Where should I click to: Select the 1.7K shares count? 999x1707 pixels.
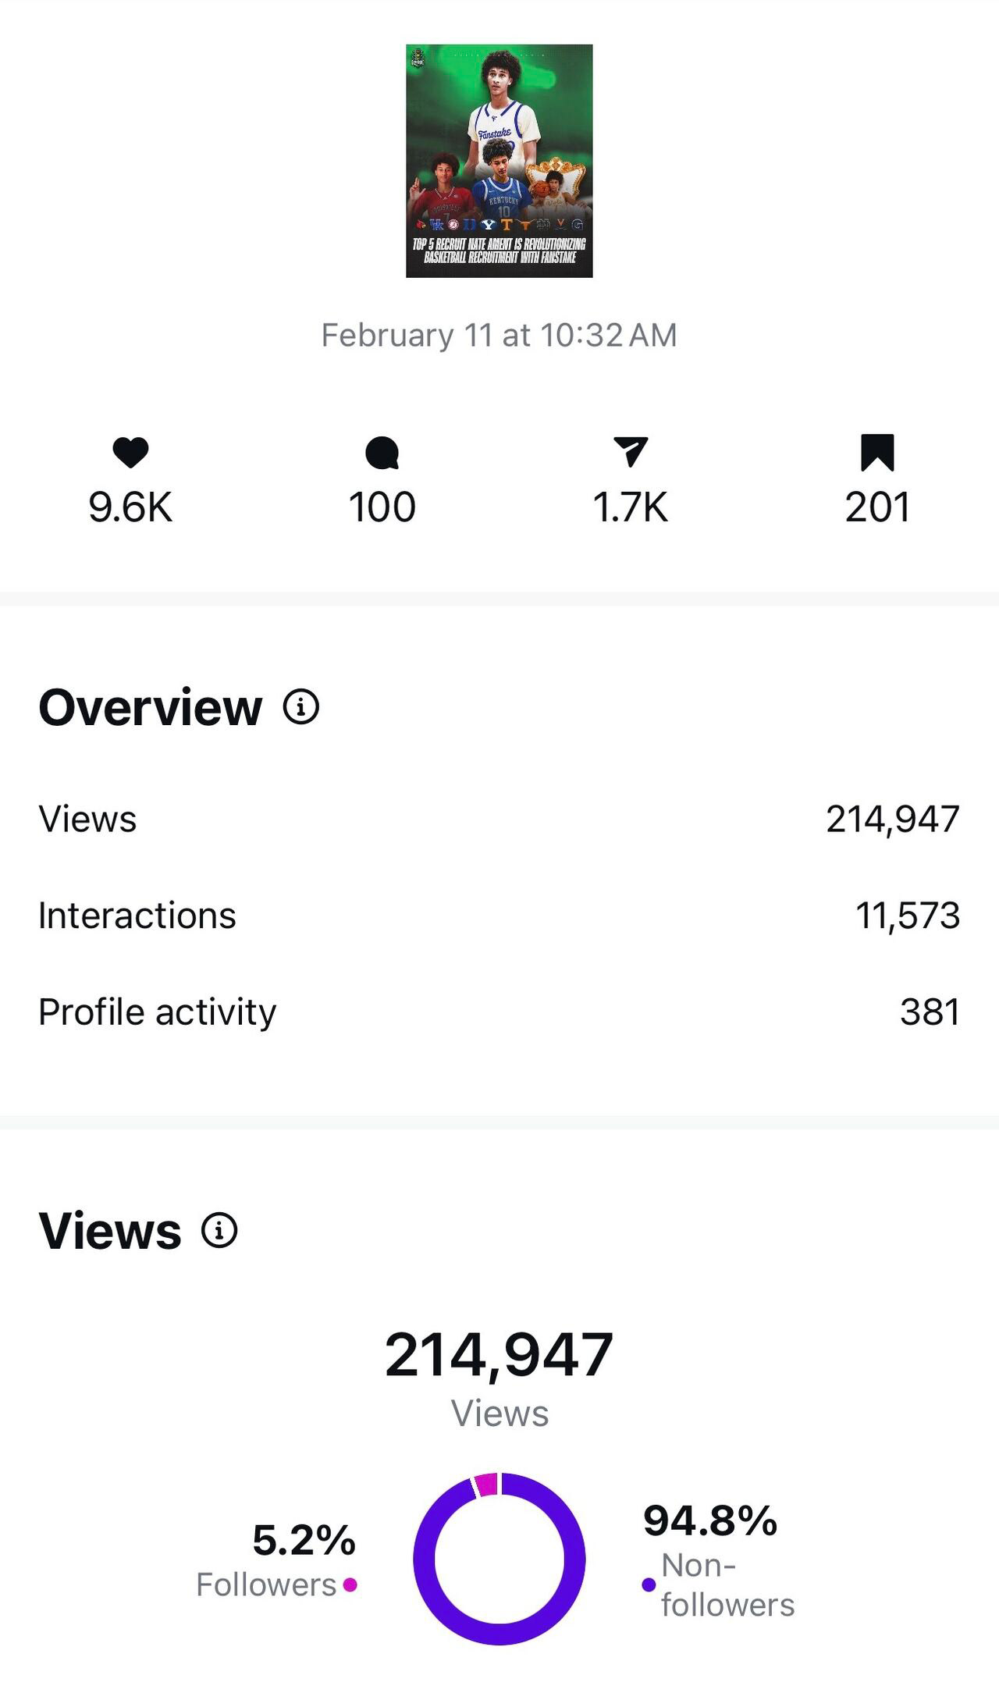coord(631,507)
